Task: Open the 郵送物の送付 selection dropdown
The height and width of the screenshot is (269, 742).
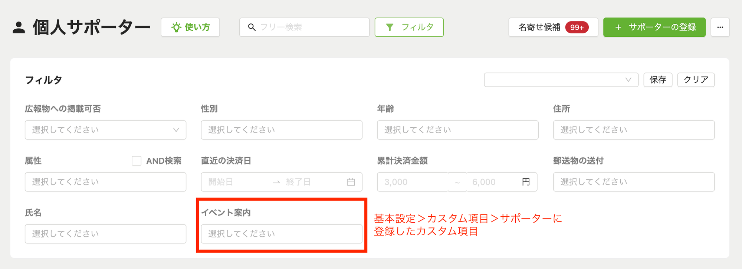Action: tap(634, 182)
